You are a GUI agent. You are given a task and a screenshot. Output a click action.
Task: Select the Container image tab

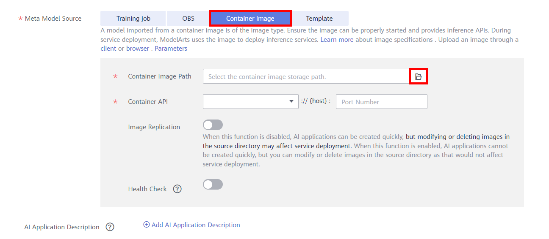coord(250,19)
